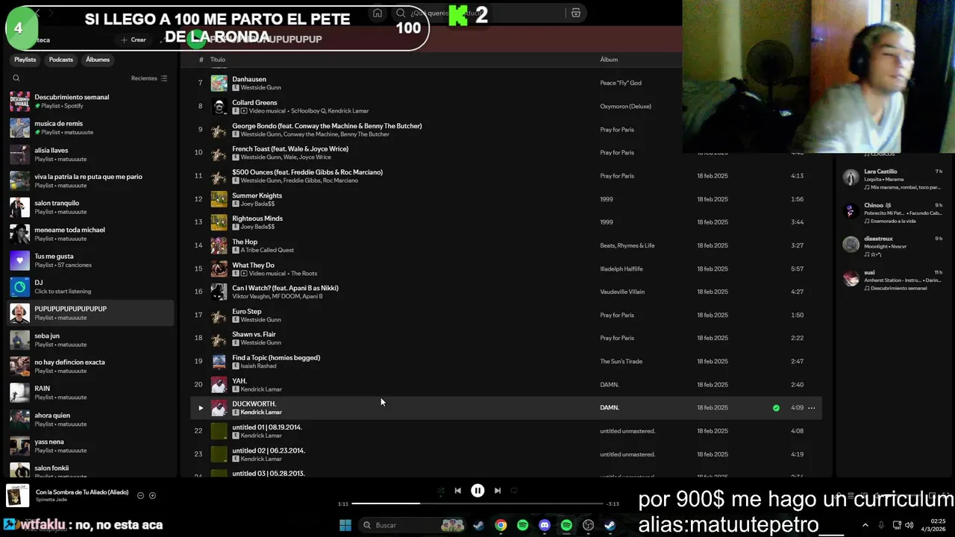
Task: Open the rightmost Steam icon on the taskbar
Action: point(610,525)
